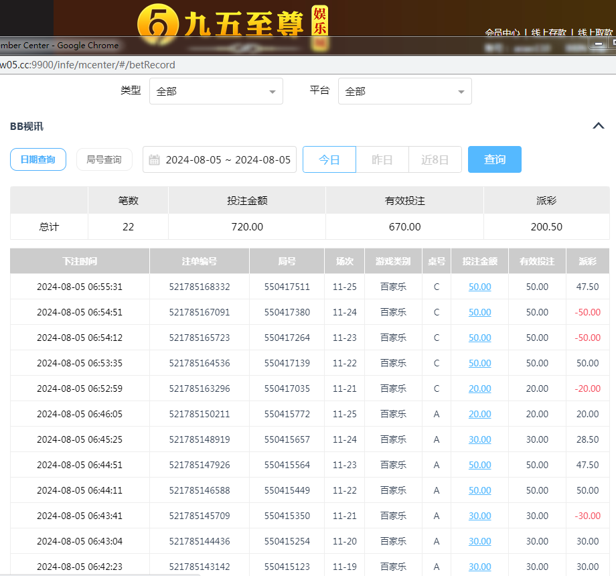Click the 30.00 bet link at 06:45:25
The height and width of the screenshot is (576, 616).
[x=479, y=439]
